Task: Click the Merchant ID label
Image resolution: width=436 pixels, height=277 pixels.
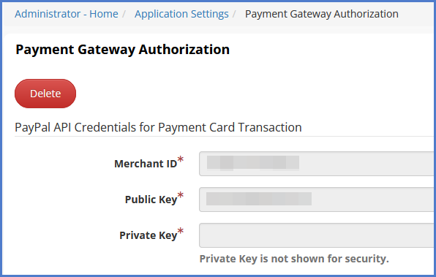Action: pyautogui.click(x=146, y=164)
